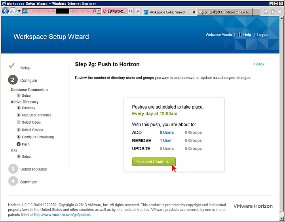The image size is (285, 222).
Task: Click the browser Forward arrow button
Action: (x=13, y=11)
